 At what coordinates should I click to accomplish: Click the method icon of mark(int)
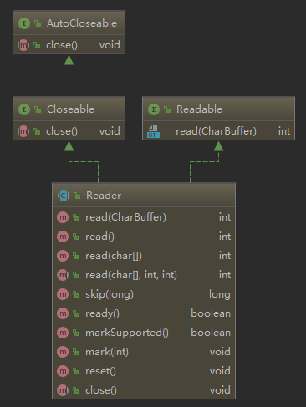[x=63, y=352]
